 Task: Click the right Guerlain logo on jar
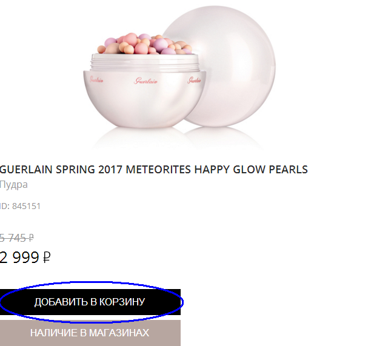click(194, 80)
